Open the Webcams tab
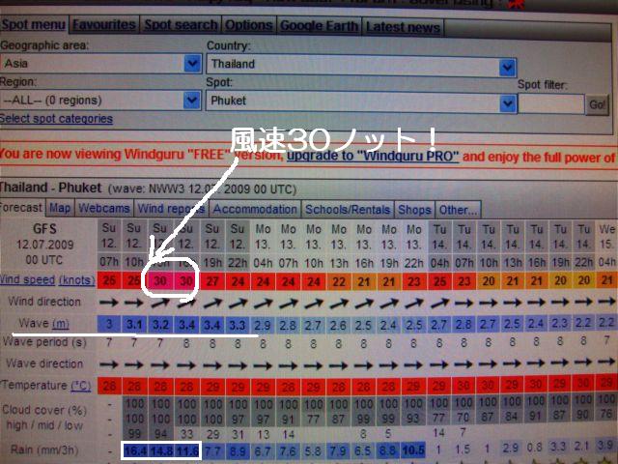Screen dimensions: 618x464 pos(103,208)
